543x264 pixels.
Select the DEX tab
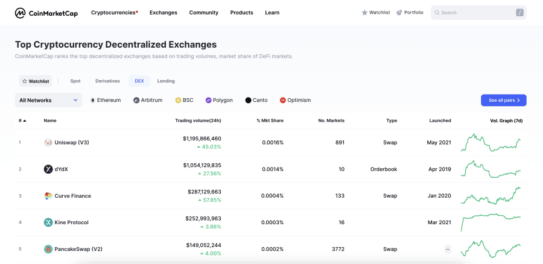139,81
